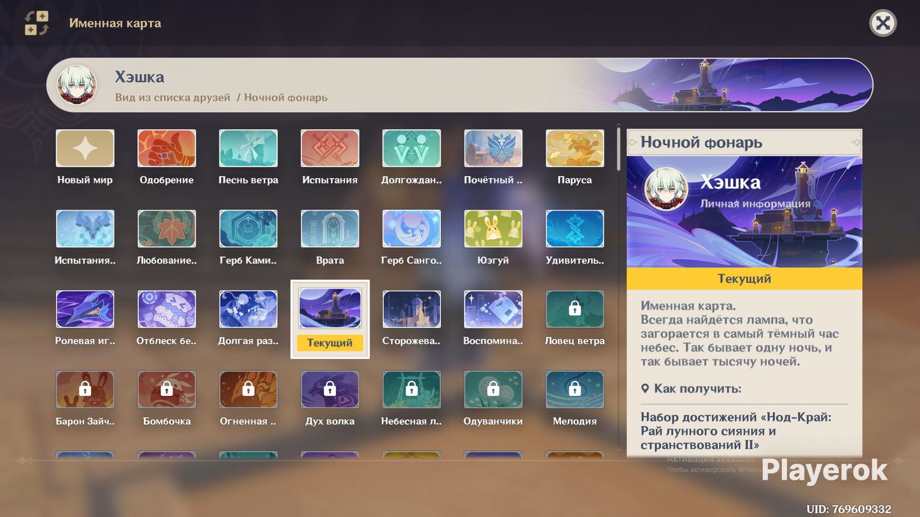This screenshot has height=517, width=920.
Task: Pick the locked Барон Зайч.. namecard
Action: [85, 389]
